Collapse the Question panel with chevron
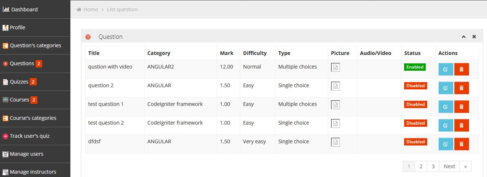The image size is (487, 177). pyautogui.click(x=464, y=37)
